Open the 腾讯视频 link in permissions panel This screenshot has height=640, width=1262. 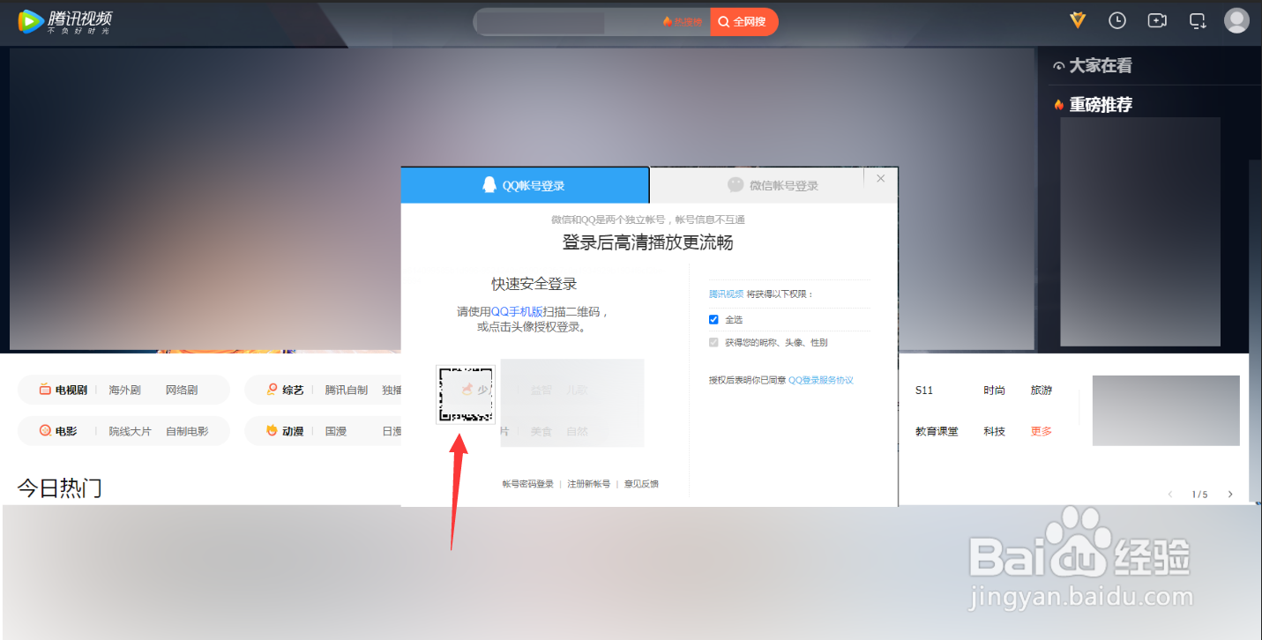[726, 294]
